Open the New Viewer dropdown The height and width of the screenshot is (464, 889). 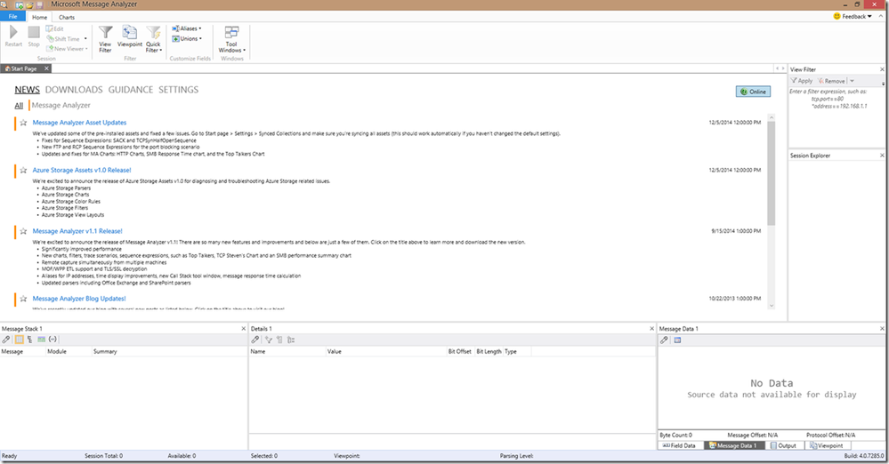(68, 49)
